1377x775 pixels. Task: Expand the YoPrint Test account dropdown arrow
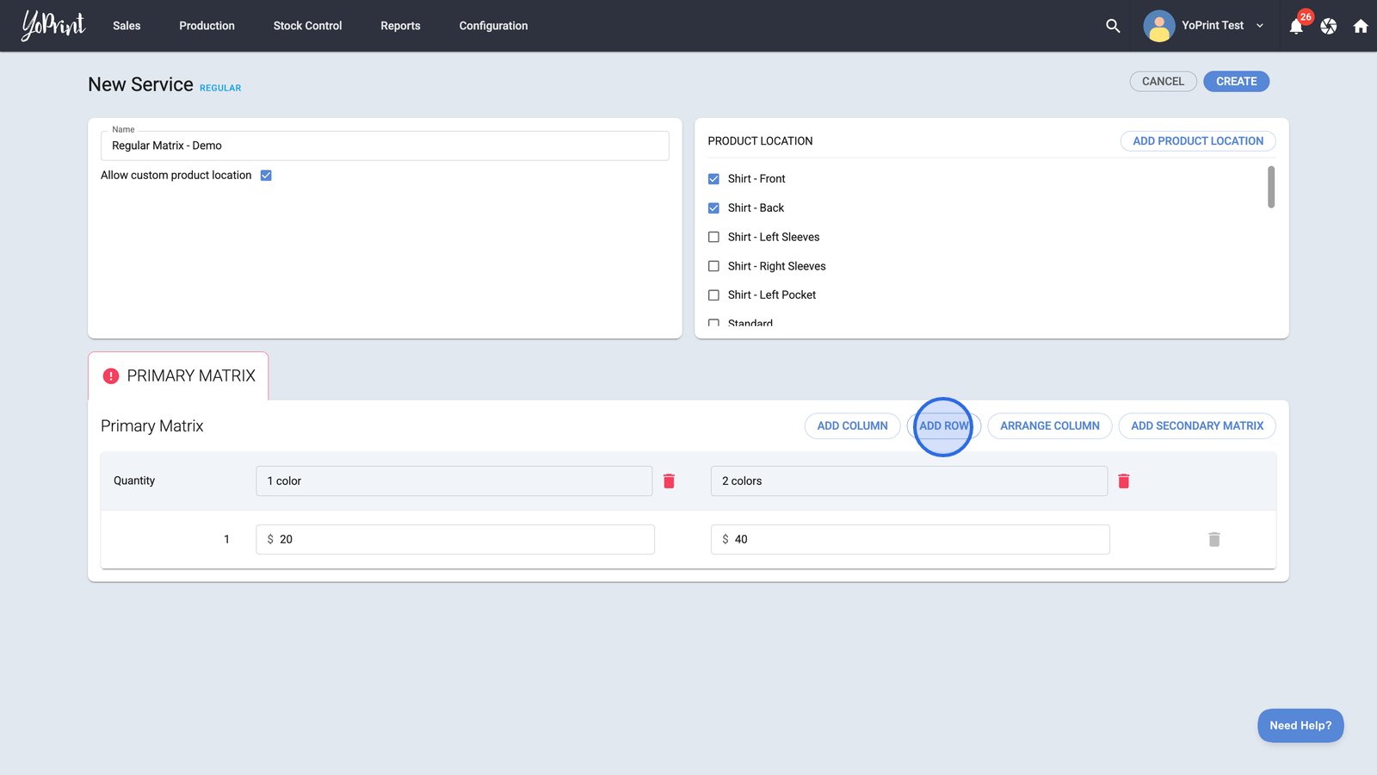click(1260, 26)
